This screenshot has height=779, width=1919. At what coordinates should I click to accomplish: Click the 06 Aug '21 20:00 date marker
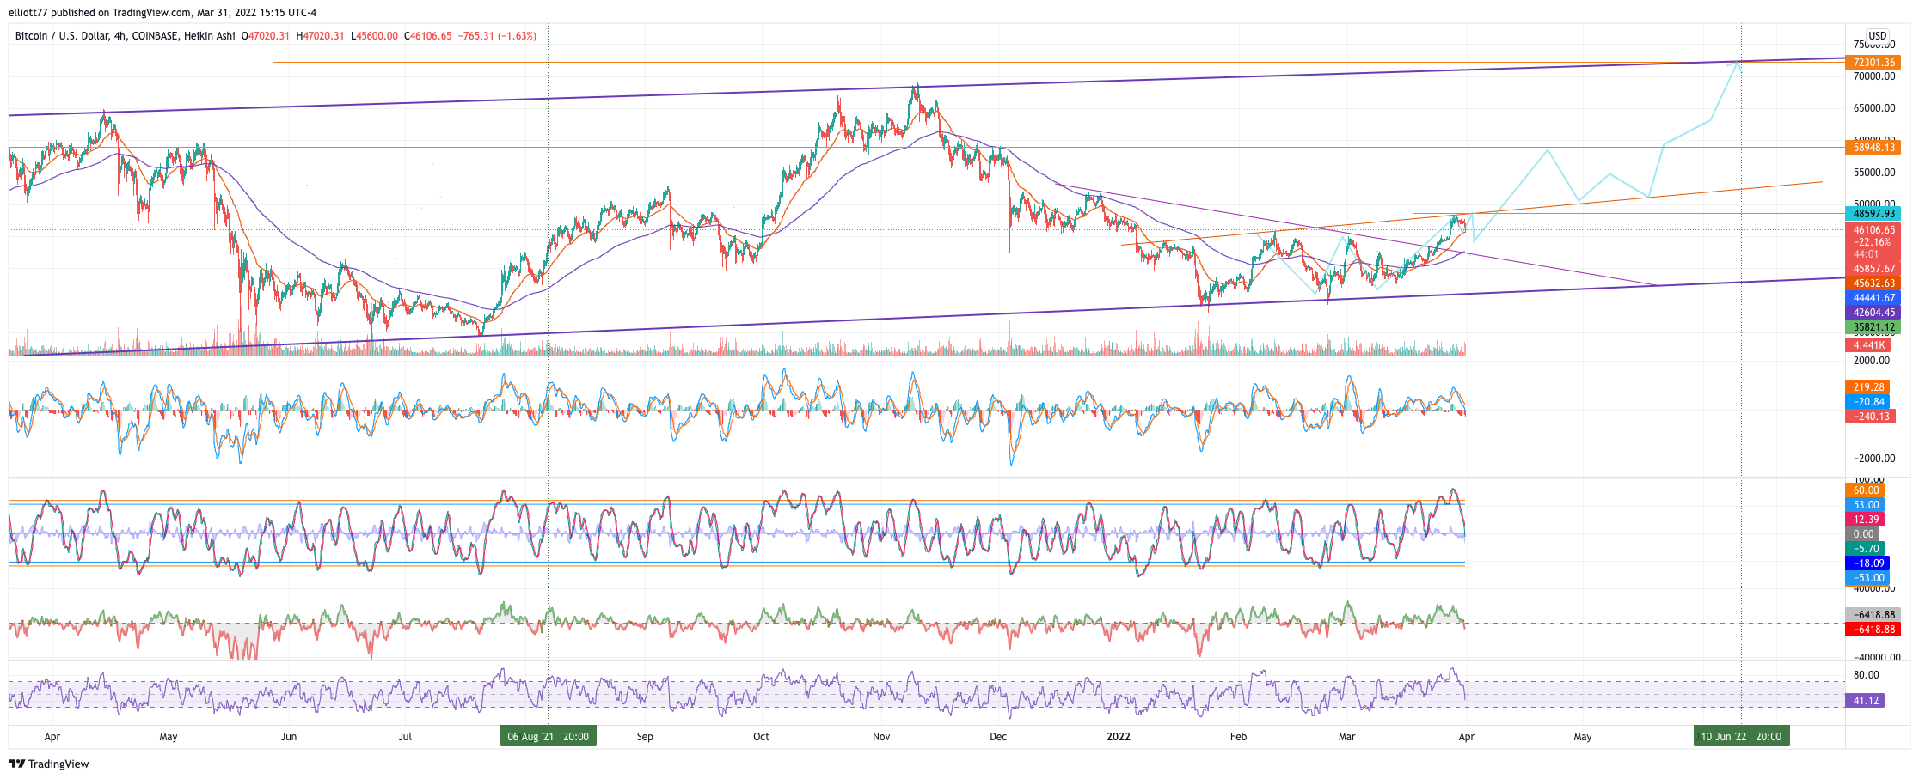pyautogui.click(x=548, y=736)
